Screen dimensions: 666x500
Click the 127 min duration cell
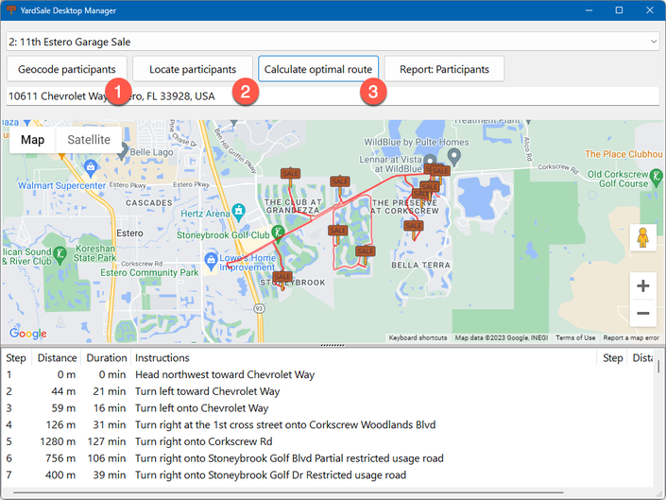point(107,441)
